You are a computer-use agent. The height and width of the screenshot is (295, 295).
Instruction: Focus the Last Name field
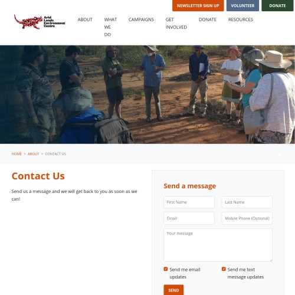(247, 202)
